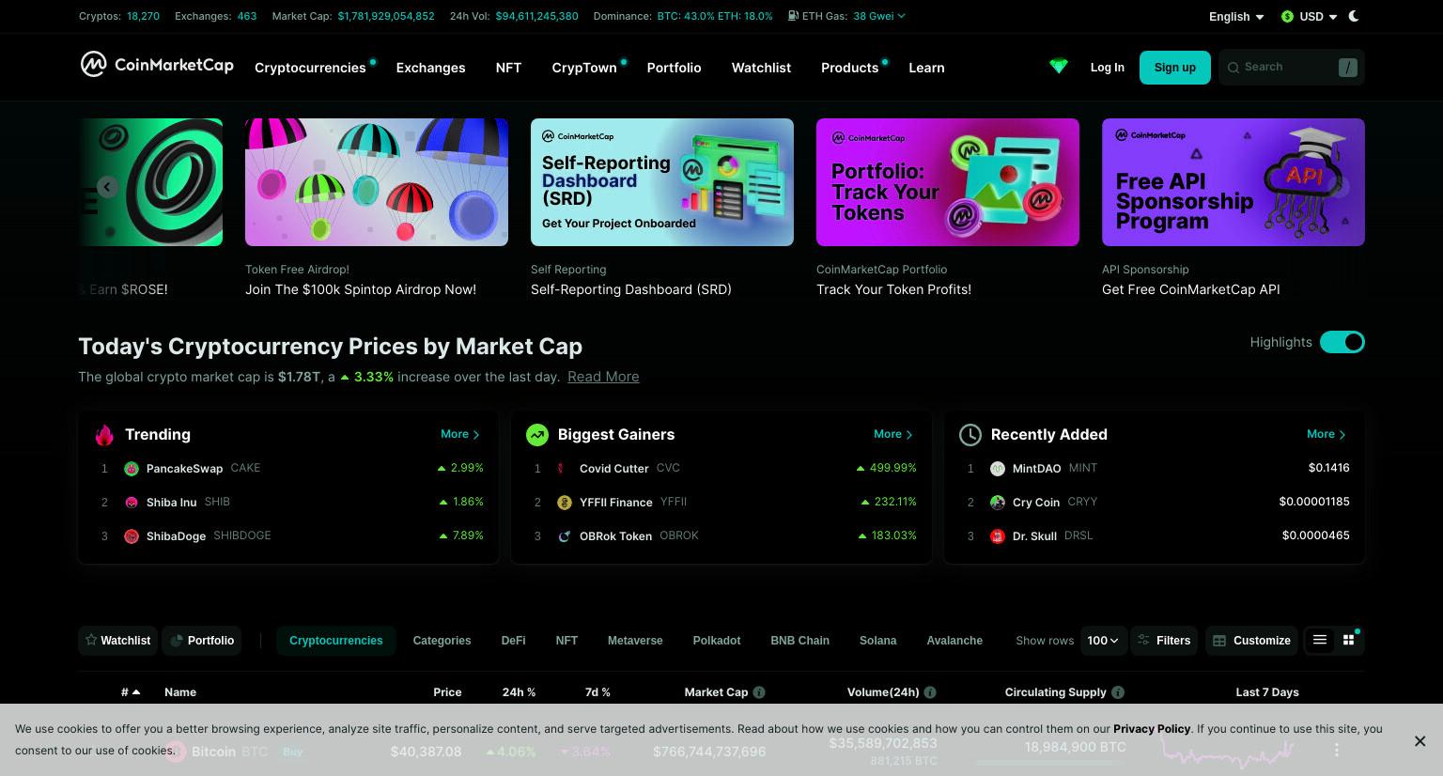Turn off the Highlights switch
The image size is (1443, 776).
[x=1342, y=342]
